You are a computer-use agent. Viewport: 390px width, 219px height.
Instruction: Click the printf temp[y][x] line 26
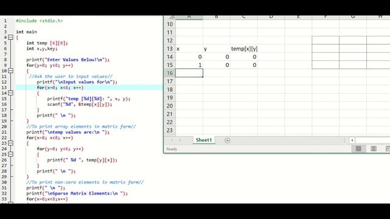(82, 160)
